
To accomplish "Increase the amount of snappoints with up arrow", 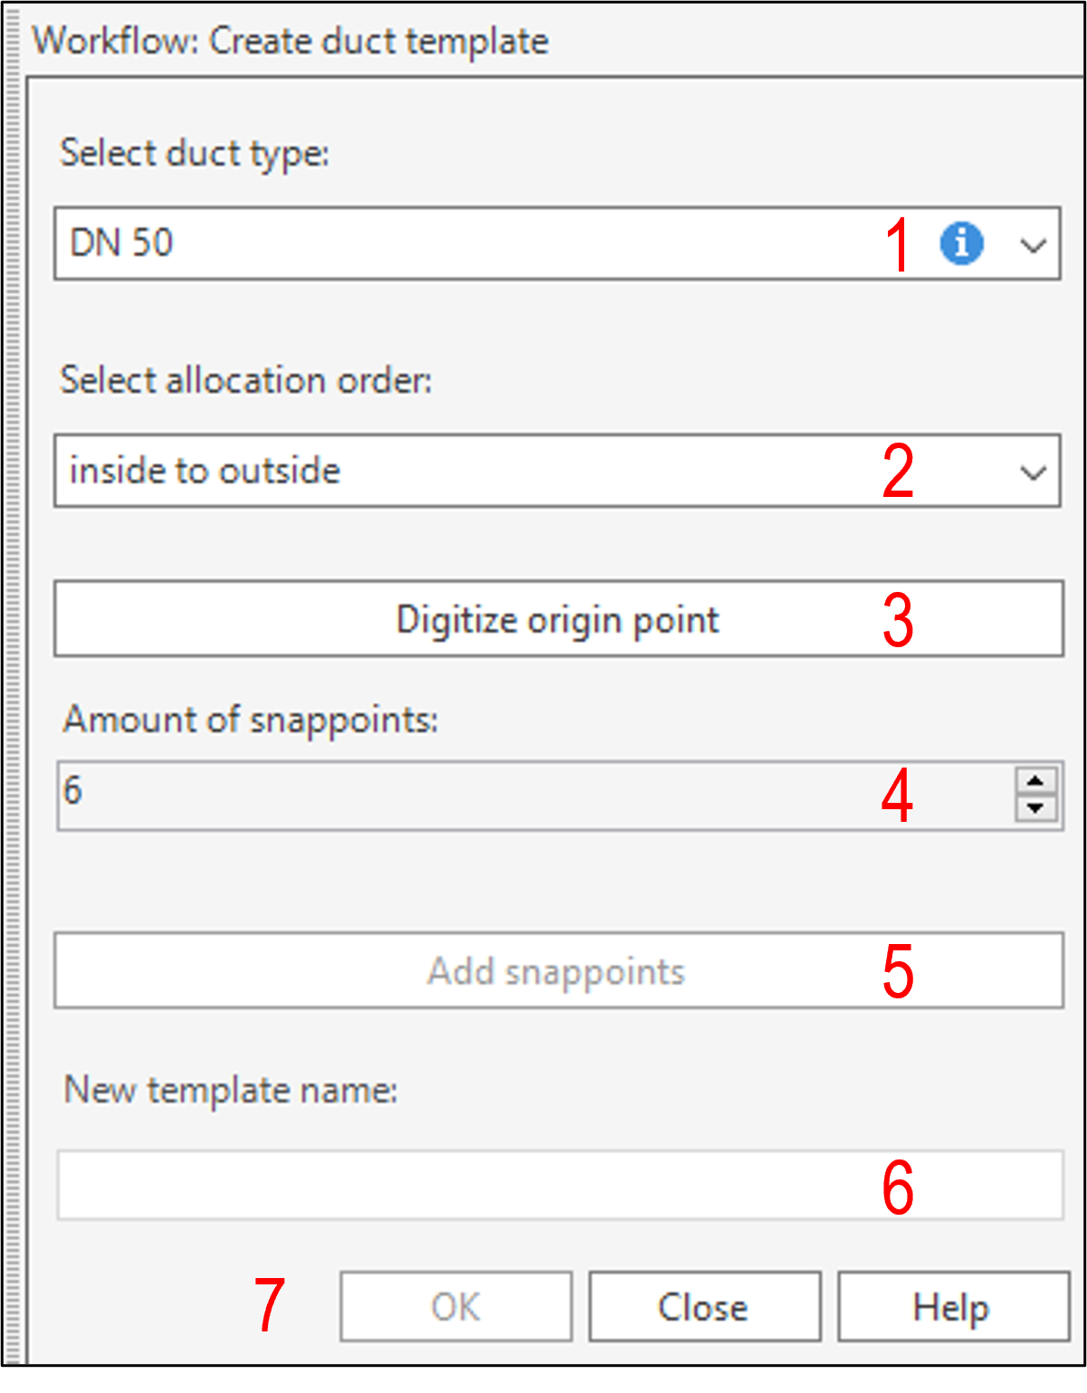I will pos(1035,782).
